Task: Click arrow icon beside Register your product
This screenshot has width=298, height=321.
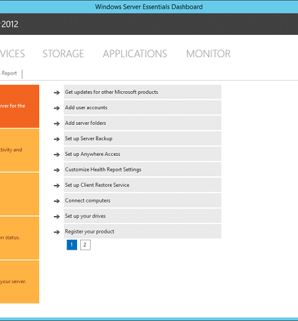Action: [56, 232]
